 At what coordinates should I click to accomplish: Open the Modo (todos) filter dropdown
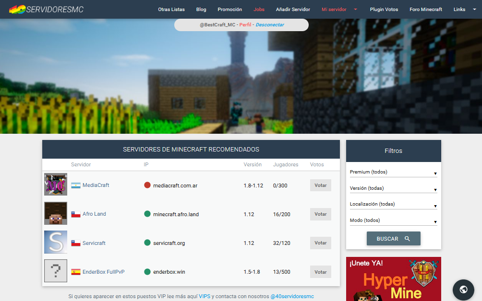pos(393,220)
